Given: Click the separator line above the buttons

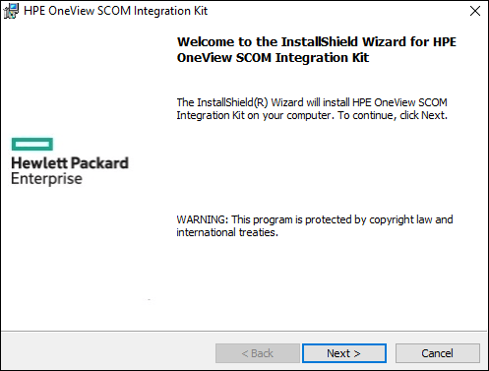Looking at the screenshot, I should pos(244,332).
